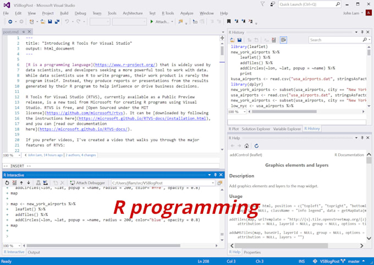Open the Architecture menu

133,13
